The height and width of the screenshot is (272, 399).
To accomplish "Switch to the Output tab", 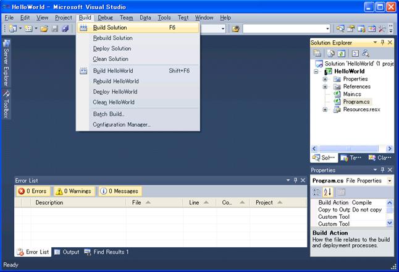I will [x=67, y=252].
